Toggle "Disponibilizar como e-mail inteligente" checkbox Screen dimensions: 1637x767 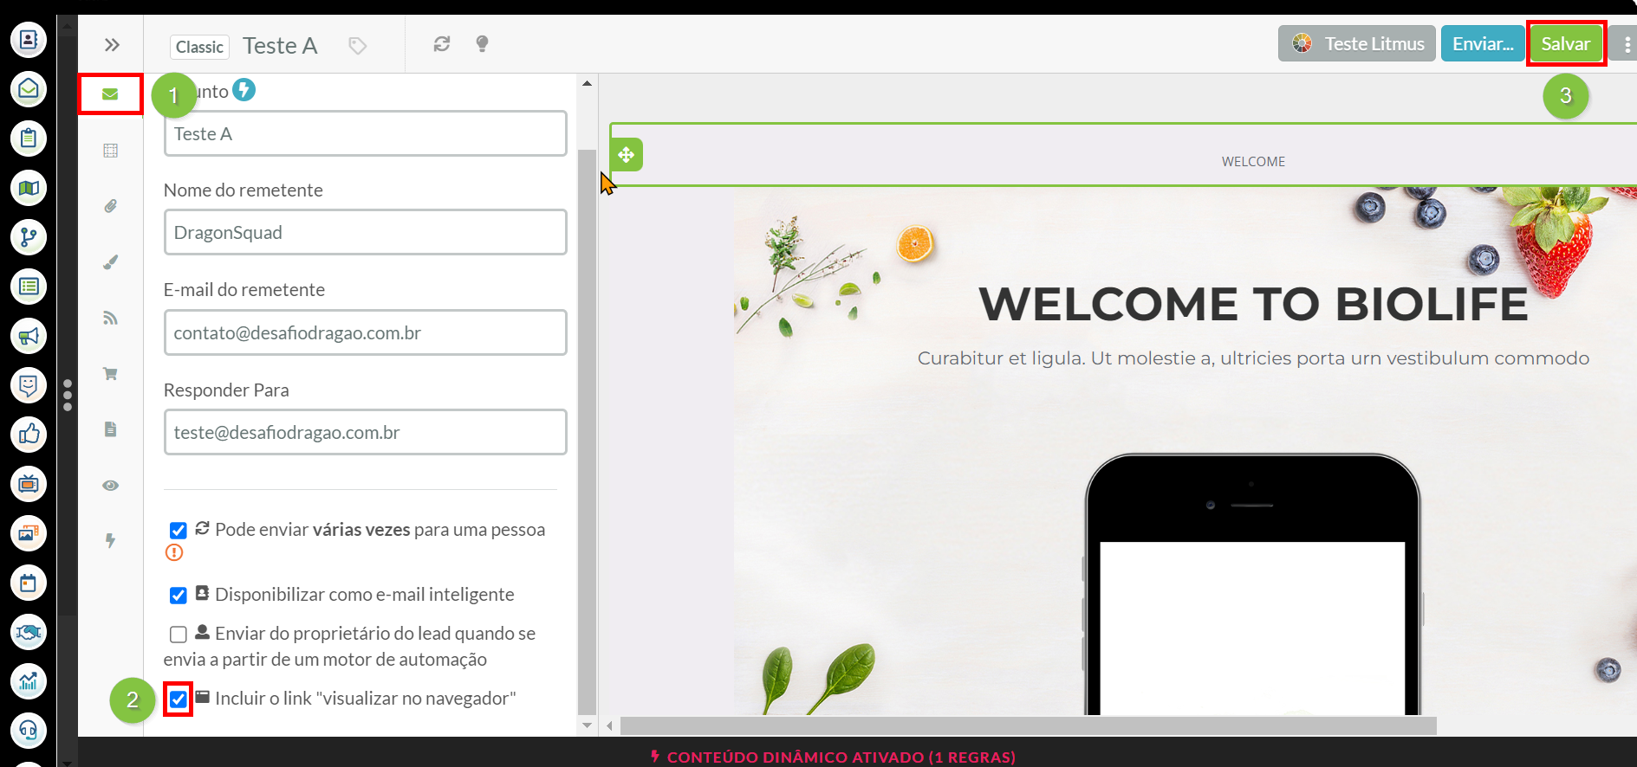pyautogui.click(x=179, y=596)
